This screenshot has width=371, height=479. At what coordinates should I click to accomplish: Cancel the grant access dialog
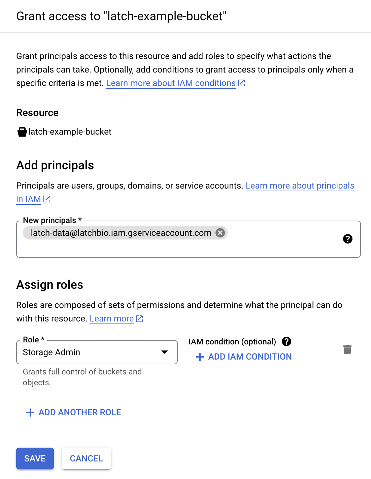(x=87, y=458)
